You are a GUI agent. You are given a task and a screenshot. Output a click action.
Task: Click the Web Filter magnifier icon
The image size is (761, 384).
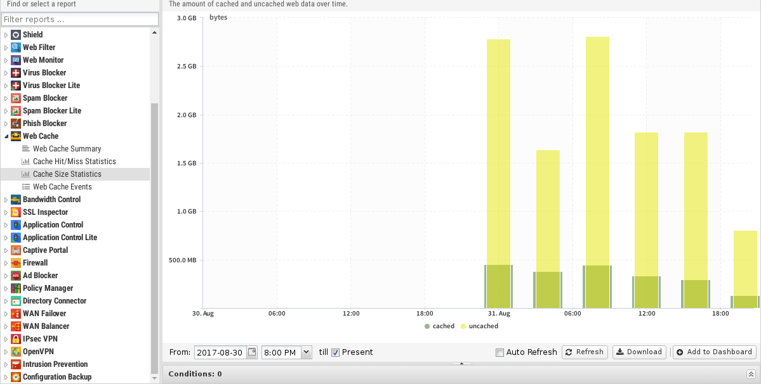coord(16,47)
